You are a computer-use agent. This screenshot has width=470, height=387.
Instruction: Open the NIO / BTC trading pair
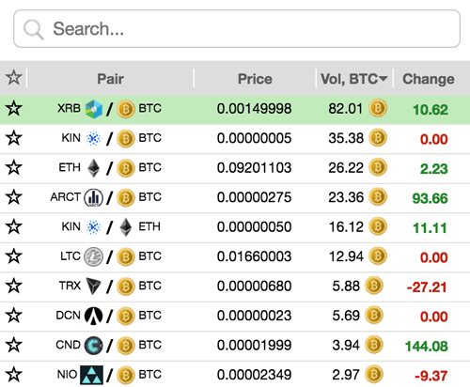pos(235,375)
